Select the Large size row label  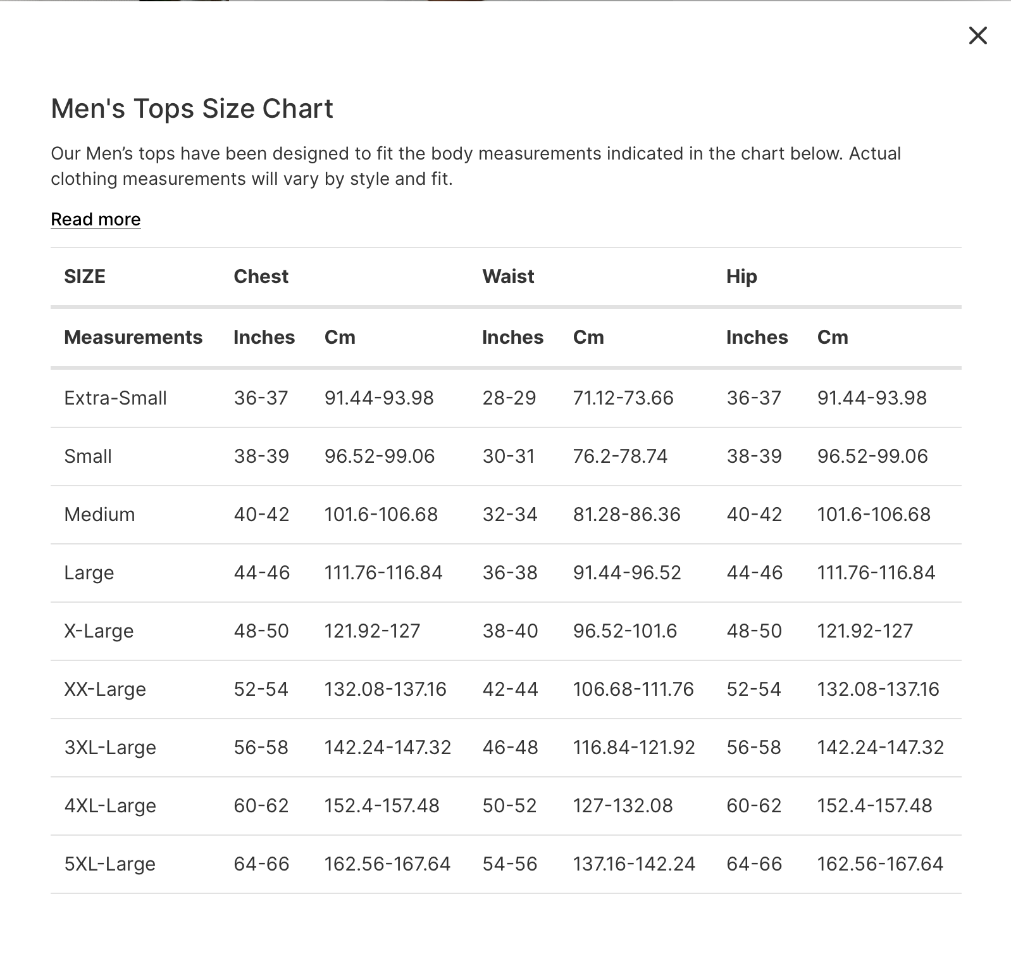(x=89, y=572)
